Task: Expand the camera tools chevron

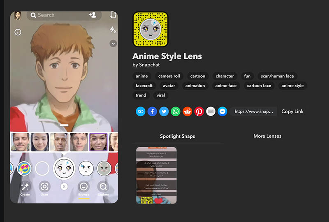Action: point(113,44)
